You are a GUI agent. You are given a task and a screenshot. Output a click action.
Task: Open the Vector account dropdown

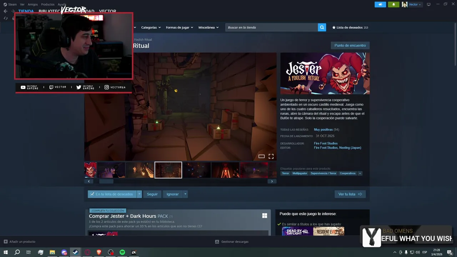coord(415,4)
